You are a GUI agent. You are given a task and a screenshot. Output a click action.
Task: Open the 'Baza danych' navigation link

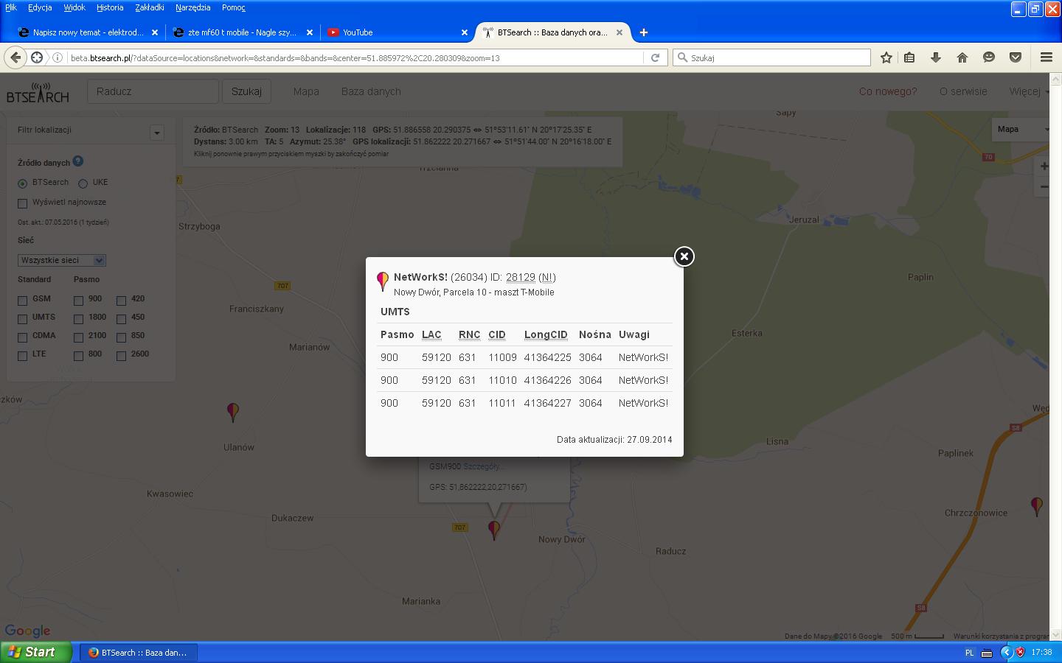click(x=371, y=91)
